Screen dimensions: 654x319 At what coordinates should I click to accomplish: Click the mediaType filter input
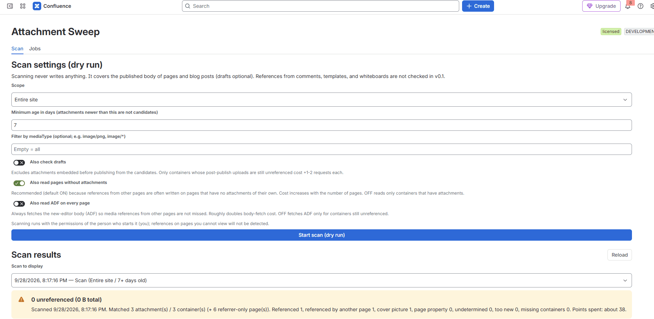322,149
